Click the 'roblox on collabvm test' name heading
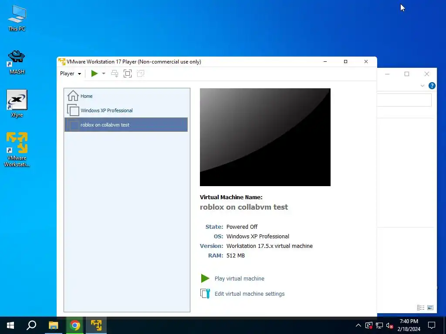 [244, 207]
